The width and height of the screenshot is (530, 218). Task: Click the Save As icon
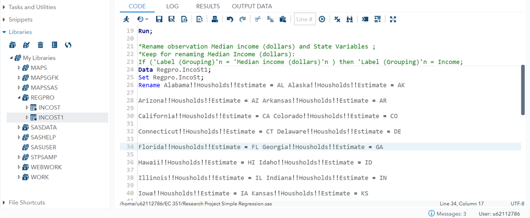(172, 19)
